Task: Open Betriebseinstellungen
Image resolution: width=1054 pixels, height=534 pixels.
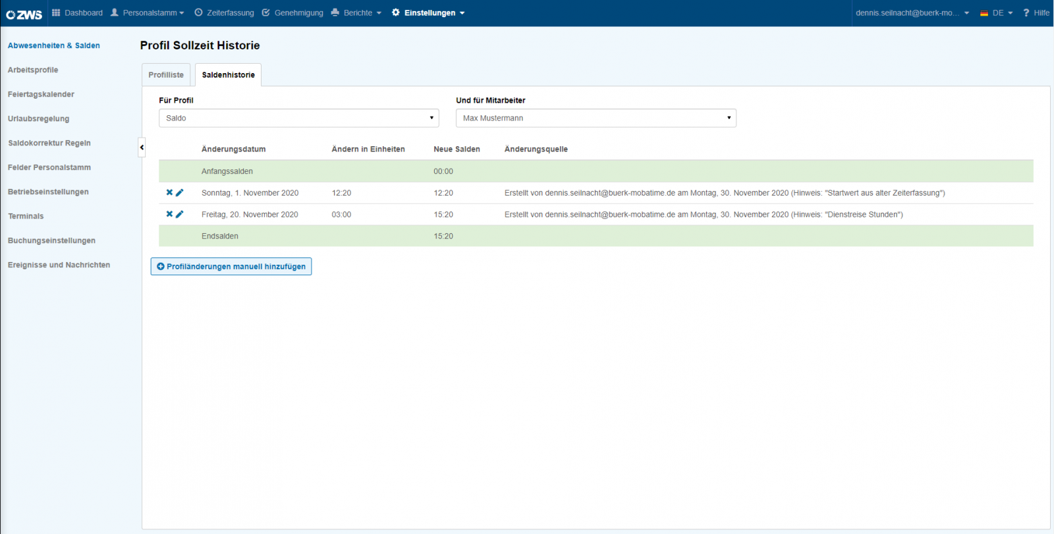Action: point(48,192)
